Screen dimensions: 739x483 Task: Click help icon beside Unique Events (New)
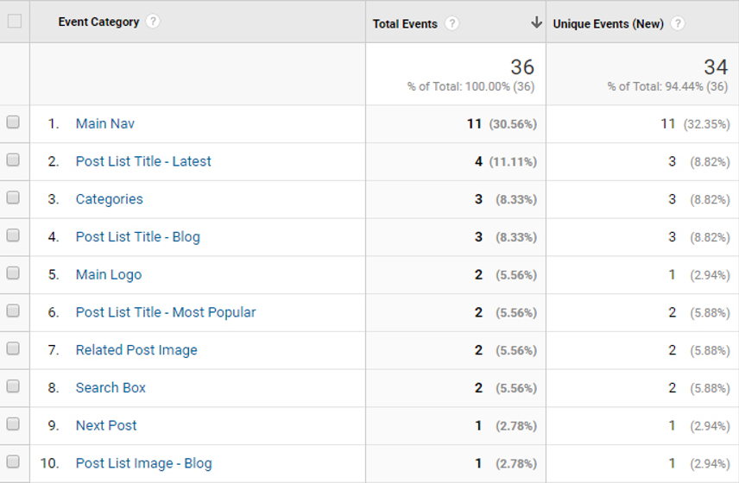tap(678, 24)
